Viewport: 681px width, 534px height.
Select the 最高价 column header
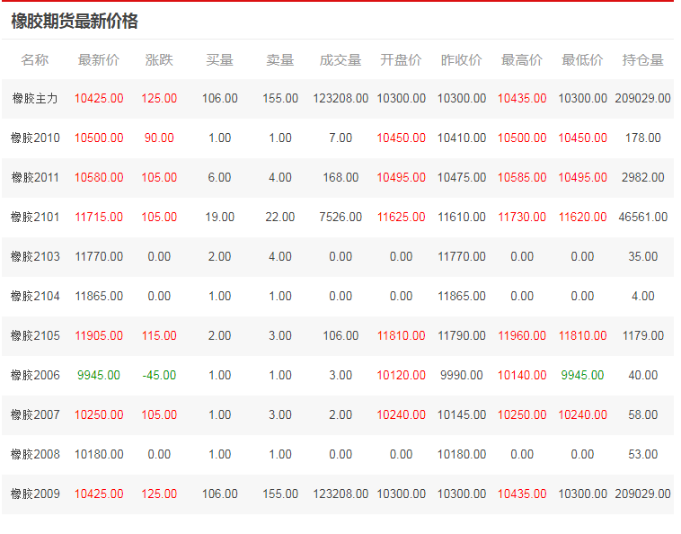[522, 60]
